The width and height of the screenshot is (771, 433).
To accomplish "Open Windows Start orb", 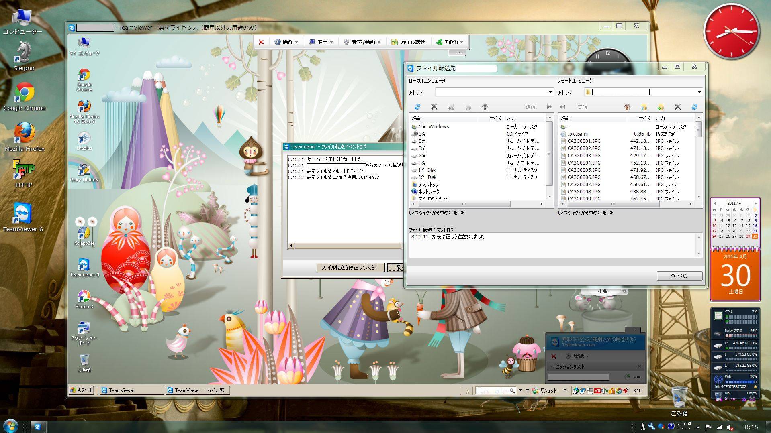I will click(11, 426).
